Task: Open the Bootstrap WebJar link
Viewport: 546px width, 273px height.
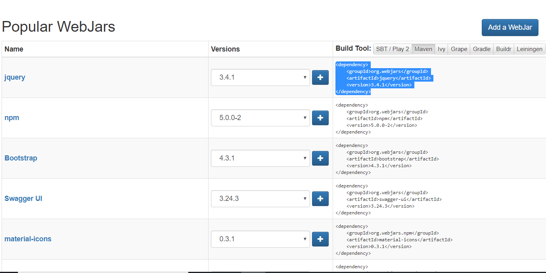Action: [21, 158]
